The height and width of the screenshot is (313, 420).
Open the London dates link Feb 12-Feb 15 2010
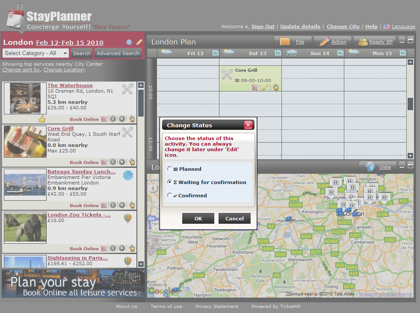[x=70, y=43]
